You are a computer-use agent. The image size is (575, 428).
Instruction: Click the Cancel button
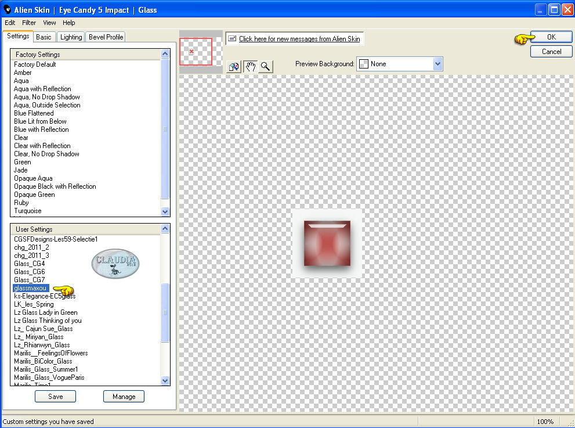point(551,51)
